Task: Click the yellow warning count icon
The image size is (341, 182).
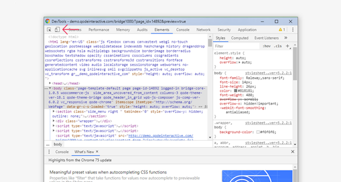Action: point(282,30)
